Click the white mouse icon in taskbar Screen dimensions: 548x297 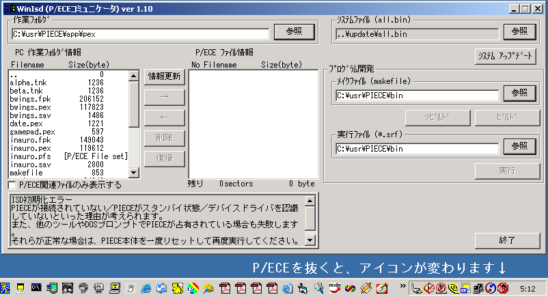pyautogui.click(x=131, y=288)
